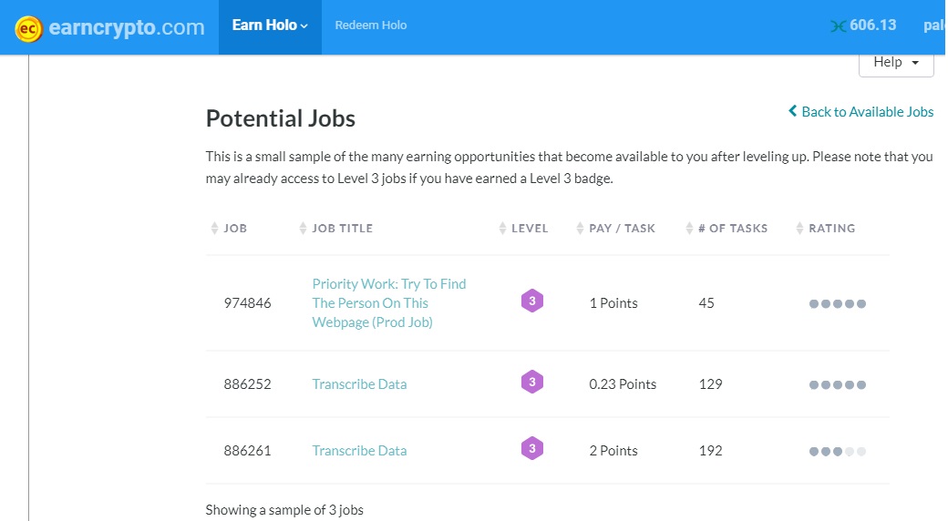
Task: Open the Earn Holo dropdown menu
Action: [270, 26]
